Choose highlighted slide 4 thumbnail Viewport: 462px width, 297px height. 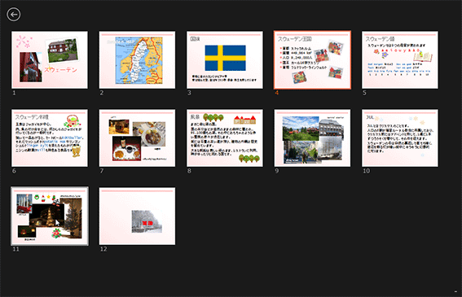coord(312,59)
